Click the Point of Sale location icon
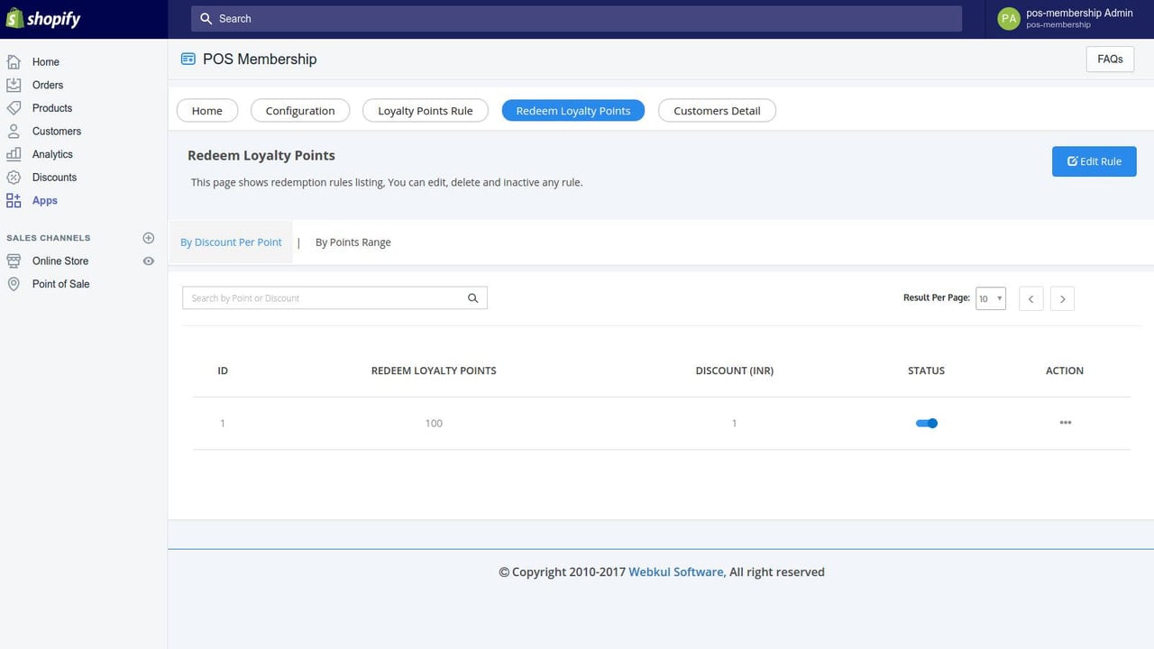The image size is (1154, 649). [14, 284]
